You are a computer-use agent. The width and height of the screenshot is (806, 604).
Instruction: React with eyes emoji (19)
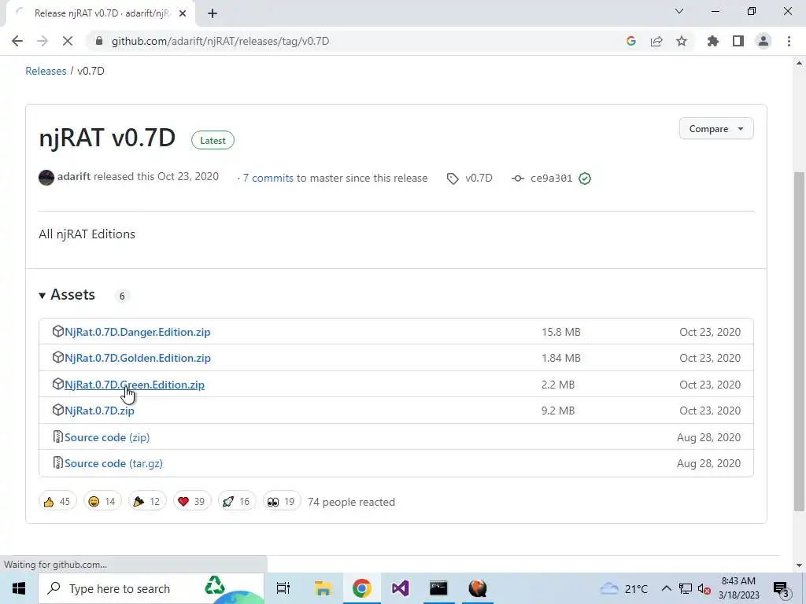281,501
